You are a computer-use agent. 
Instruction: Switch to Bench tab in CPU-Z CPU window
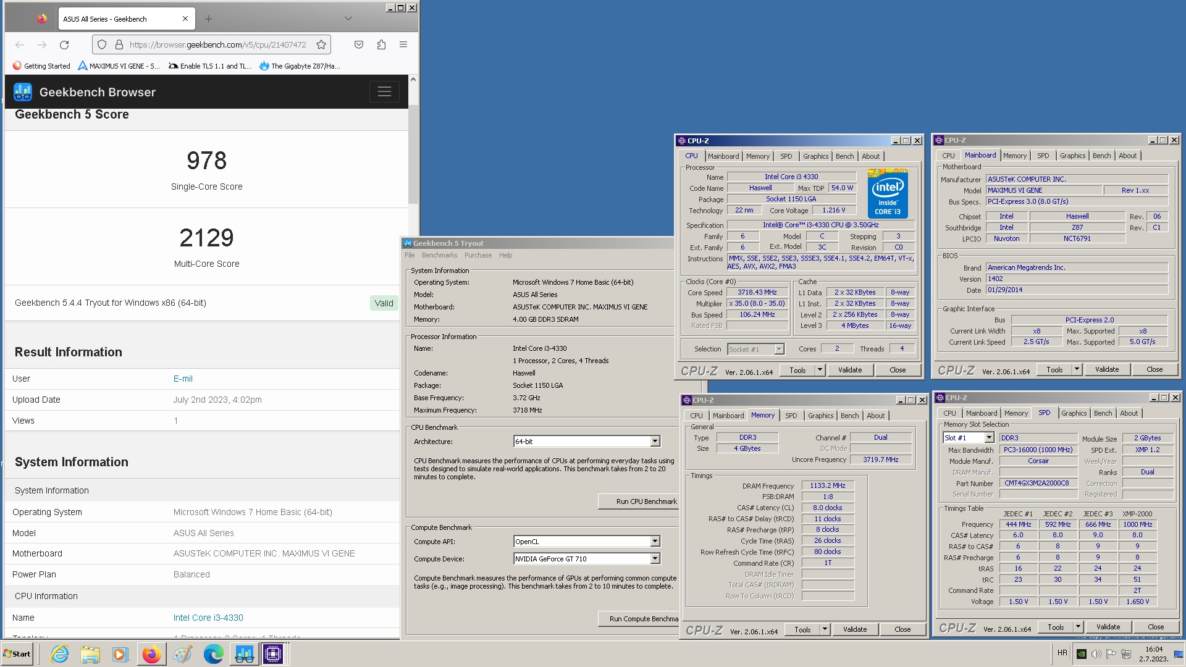click(844, 156)
